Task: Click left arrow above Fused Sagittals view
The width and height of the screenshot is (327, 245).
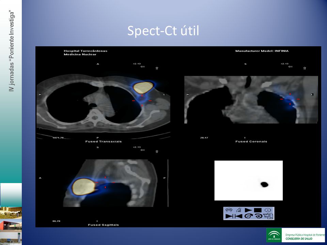Action: click(x=143, y=150)
